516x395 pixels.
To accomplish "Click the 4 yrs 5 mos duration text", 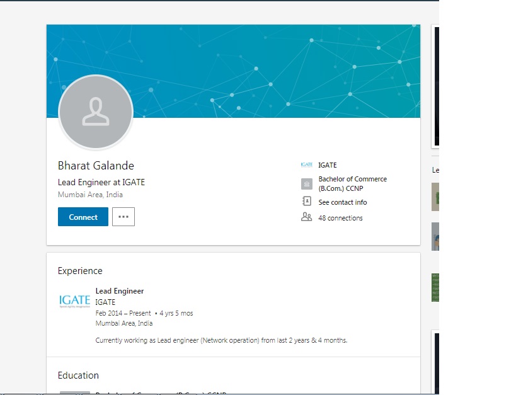I will [176, 313].
